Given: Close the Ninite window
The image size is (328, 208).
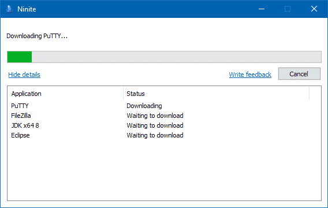Looking at the screenshot, I should 314,9.
